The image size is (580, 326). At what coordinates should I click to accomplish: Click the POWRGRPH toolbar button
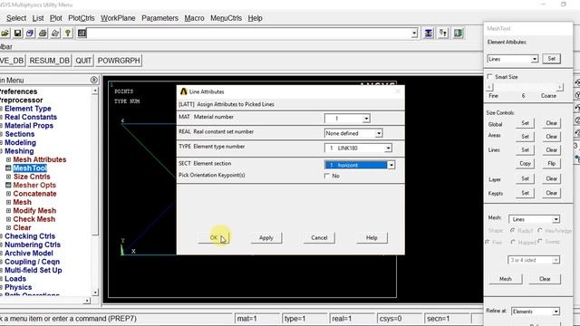[x=119, y=61]
